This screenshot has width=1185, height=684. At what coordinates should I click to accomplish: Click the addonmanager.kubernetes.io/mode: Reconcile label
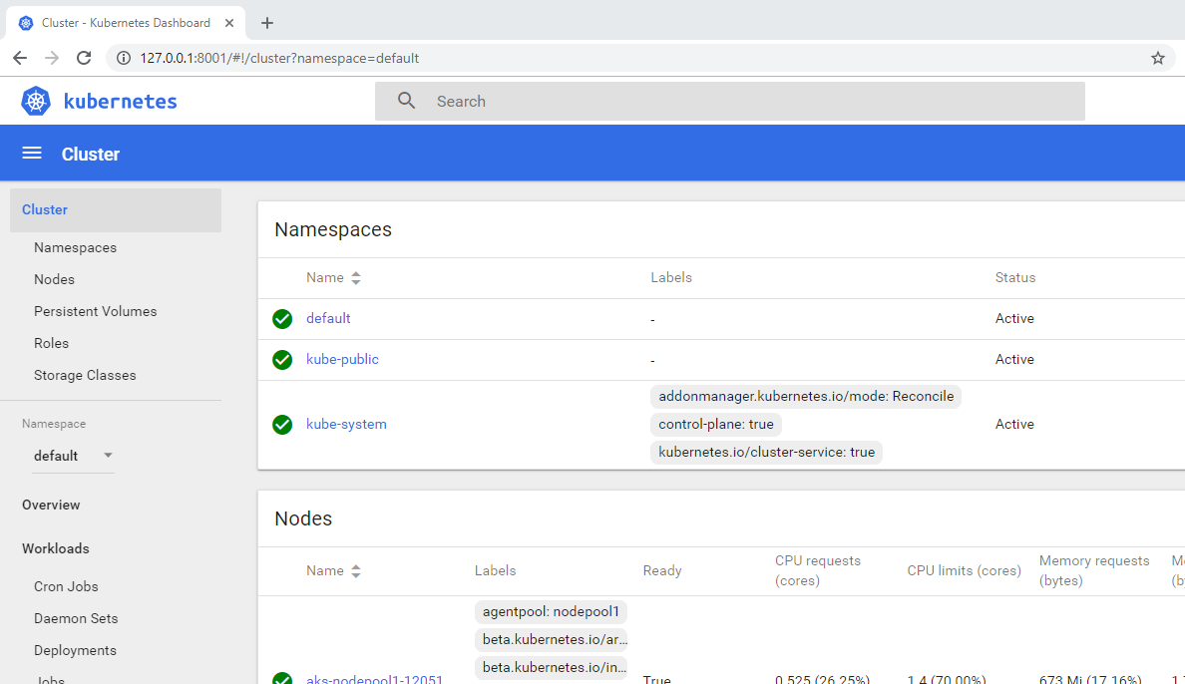coord(806,396)
